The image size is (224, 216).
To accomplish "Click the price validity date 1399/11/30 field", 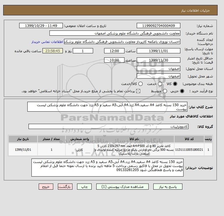I will pos(159,60).
